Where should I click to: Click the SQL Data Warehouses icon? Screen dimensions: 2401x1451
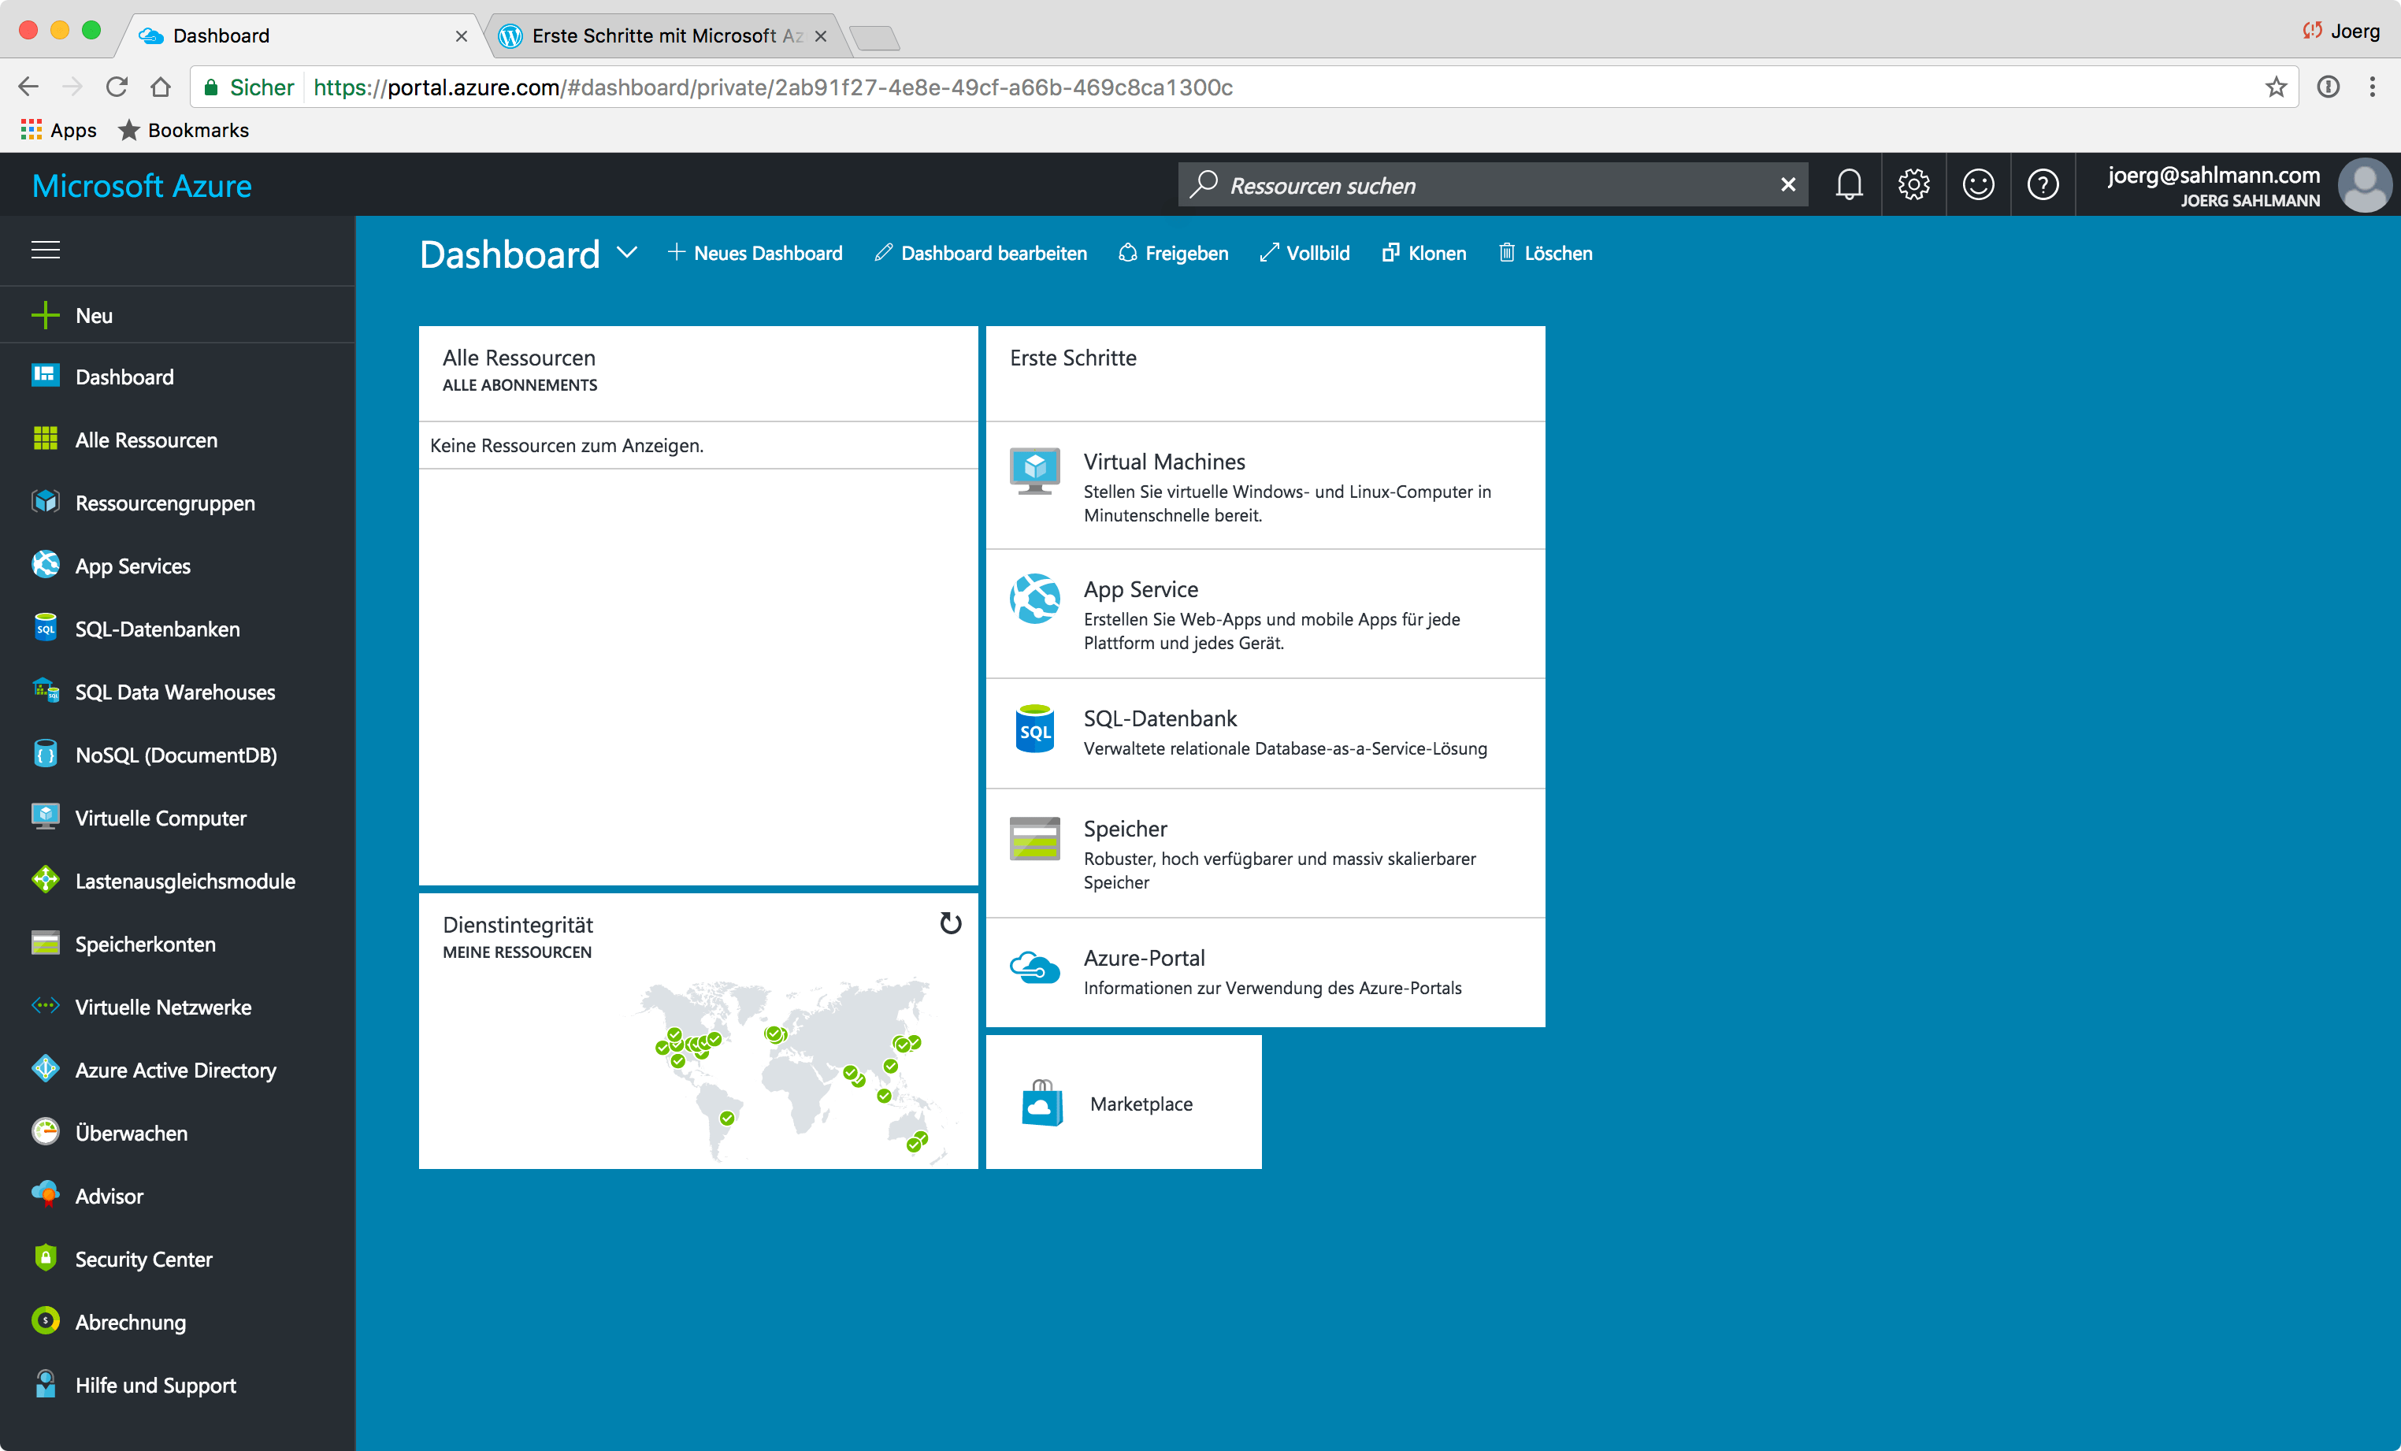click(45, 691)
